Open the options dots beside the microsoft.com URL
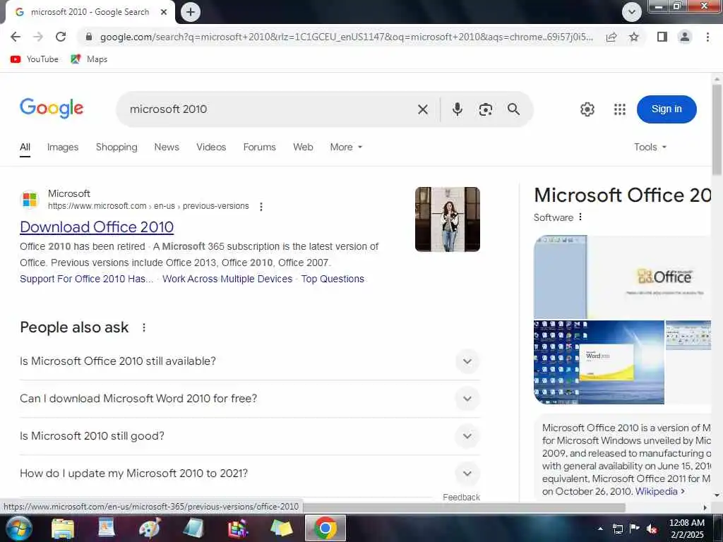This screenshot has width=723, height=542. coord(261,207)
